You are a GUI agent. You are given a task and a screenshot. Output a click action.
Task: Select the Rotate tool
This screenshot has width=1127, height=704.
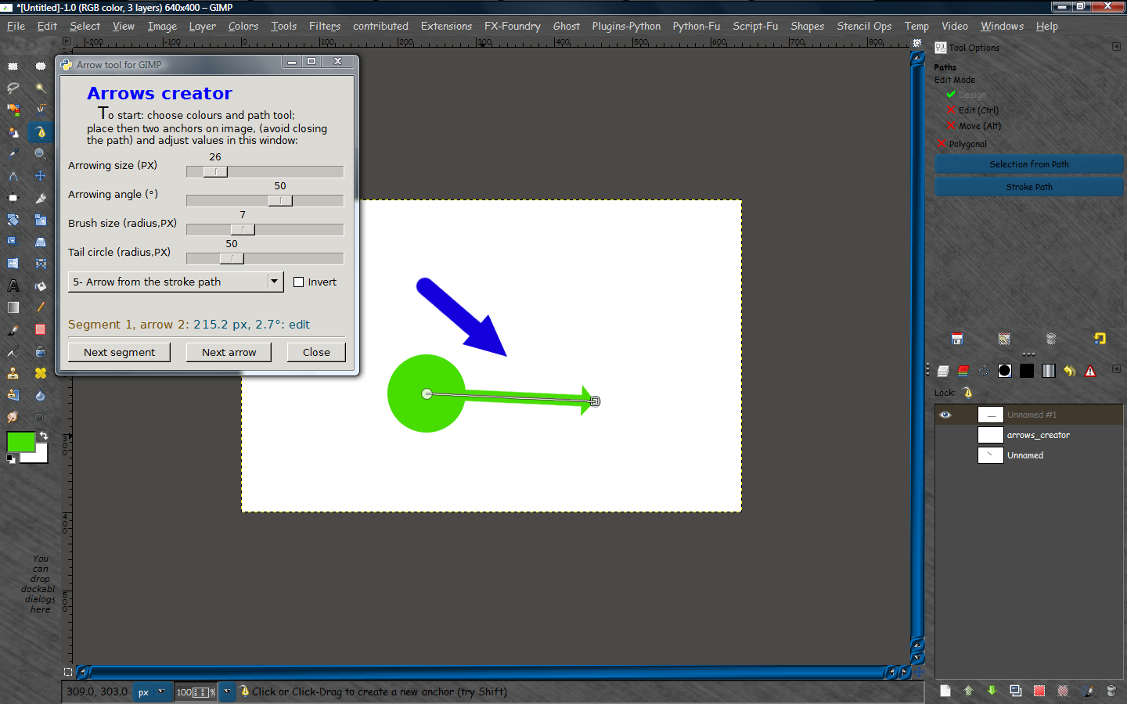(13, 219)
